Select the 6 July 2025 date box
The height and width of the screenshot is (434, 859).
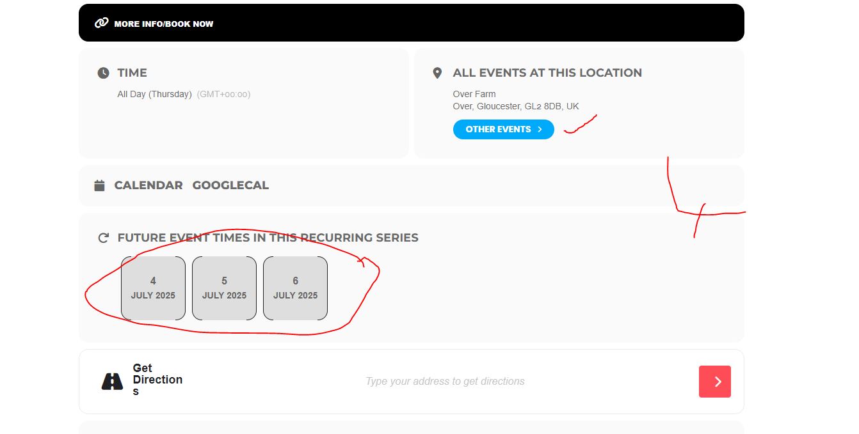click(x=295, y=288)
